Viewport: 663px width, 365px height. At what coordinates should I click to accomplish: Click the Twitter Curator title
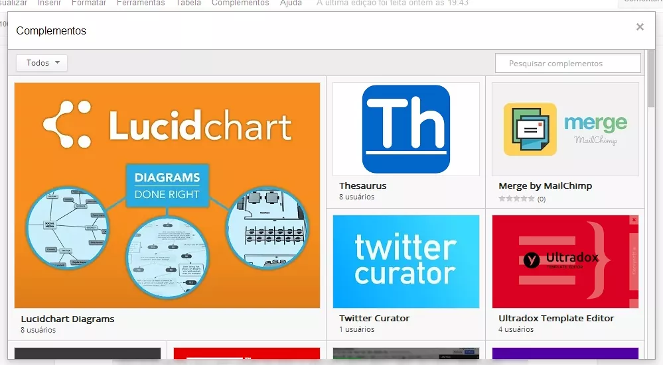click(x=374, y=318)
